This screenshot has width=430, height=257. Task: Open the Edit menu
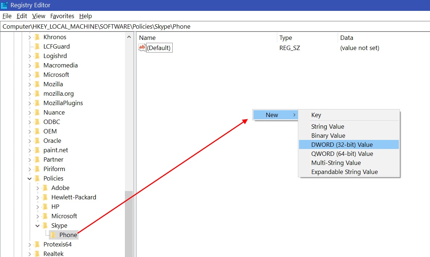tap(22, 16)
